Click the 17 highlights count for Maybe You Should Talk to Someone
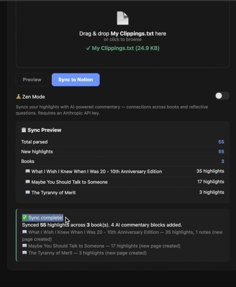Viewport: 236px width, 287px height. (210, 181)
